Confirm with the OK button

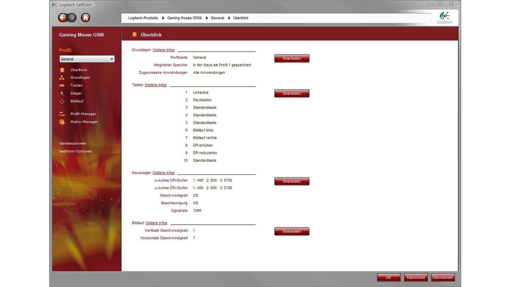coord(389,277)
